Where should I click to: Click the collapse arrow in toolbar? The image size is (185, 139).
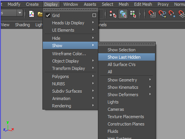coord(140,14)
